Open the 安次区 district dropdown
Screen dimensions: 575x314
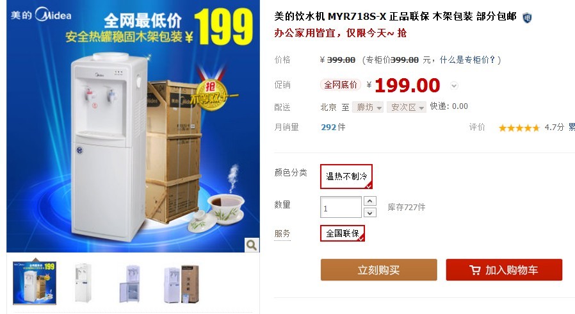click(407, 107)
